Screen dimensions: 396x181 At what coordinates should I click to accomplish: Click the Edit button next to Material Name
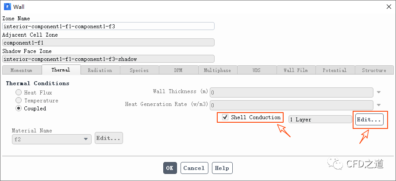(108, 138)
